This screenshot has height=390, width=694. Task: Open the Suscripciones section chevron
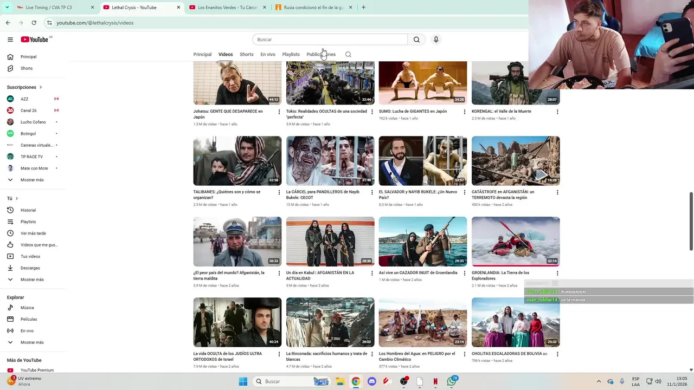[x=41, y=87]
